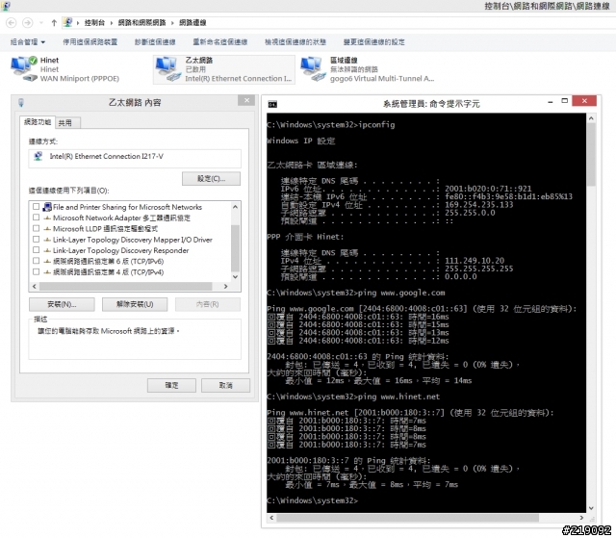This screenshot has width=616, height=538.
Task: Click the items list scroll up arrow
Action: click(235, 207)
